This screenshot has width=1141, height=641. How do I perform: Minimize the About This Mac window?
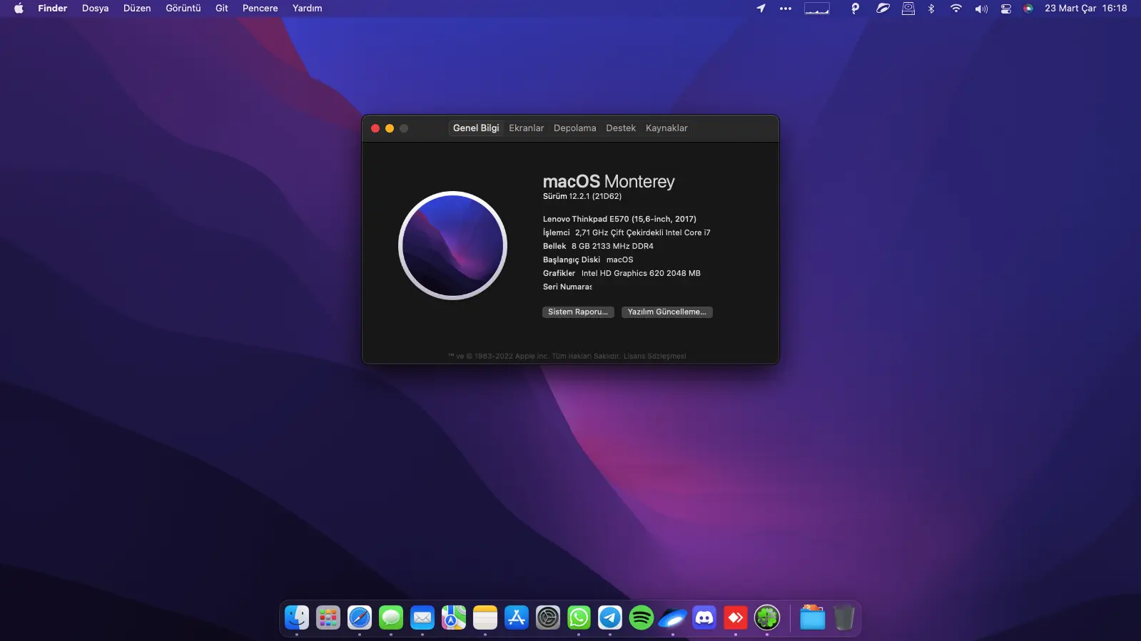click(x=390, y=128)
